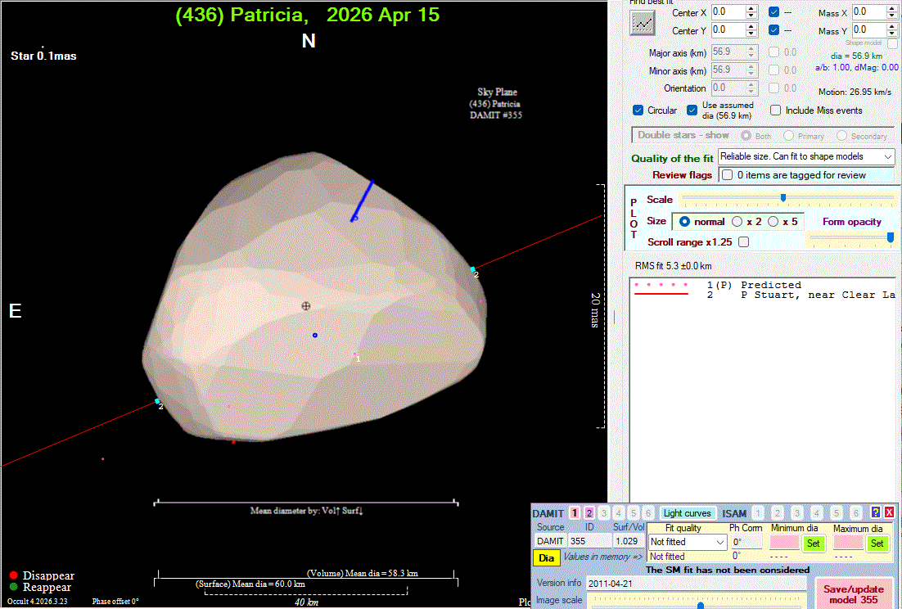Screen dimensions: 902x609
Task: Uncheck the Circular checkbox
Action: click(638, 111)
